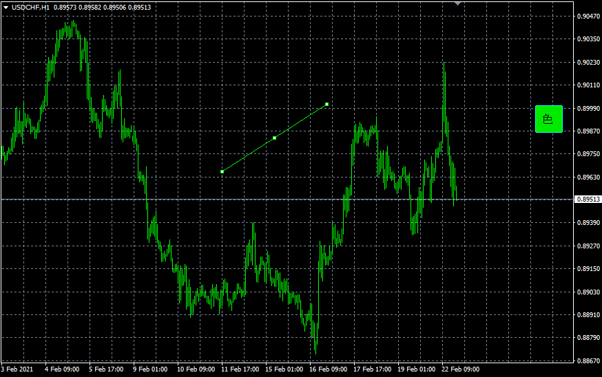
Task: Click the 0.88790 price axis label
Action: click(588, 338)
